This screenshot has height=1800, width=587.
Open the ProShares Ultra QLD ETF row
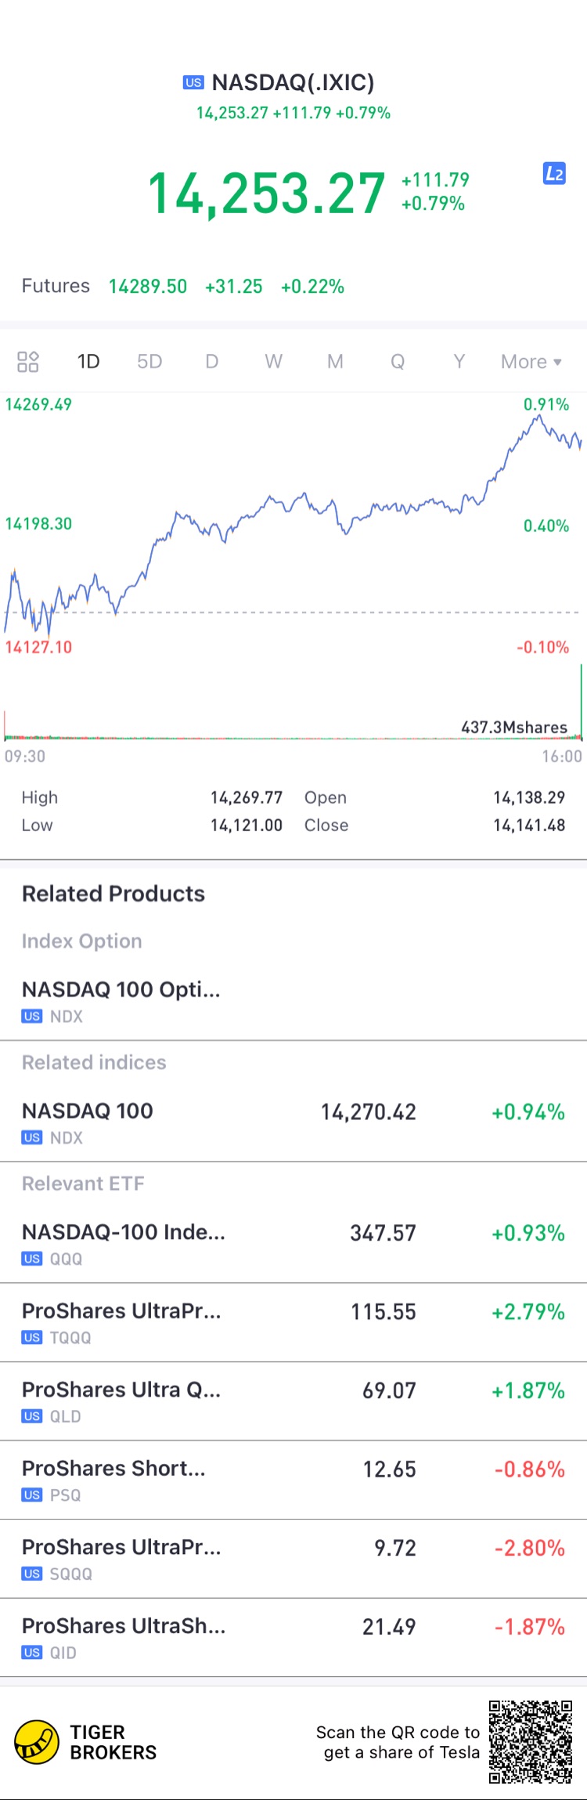click(293, 1401)
